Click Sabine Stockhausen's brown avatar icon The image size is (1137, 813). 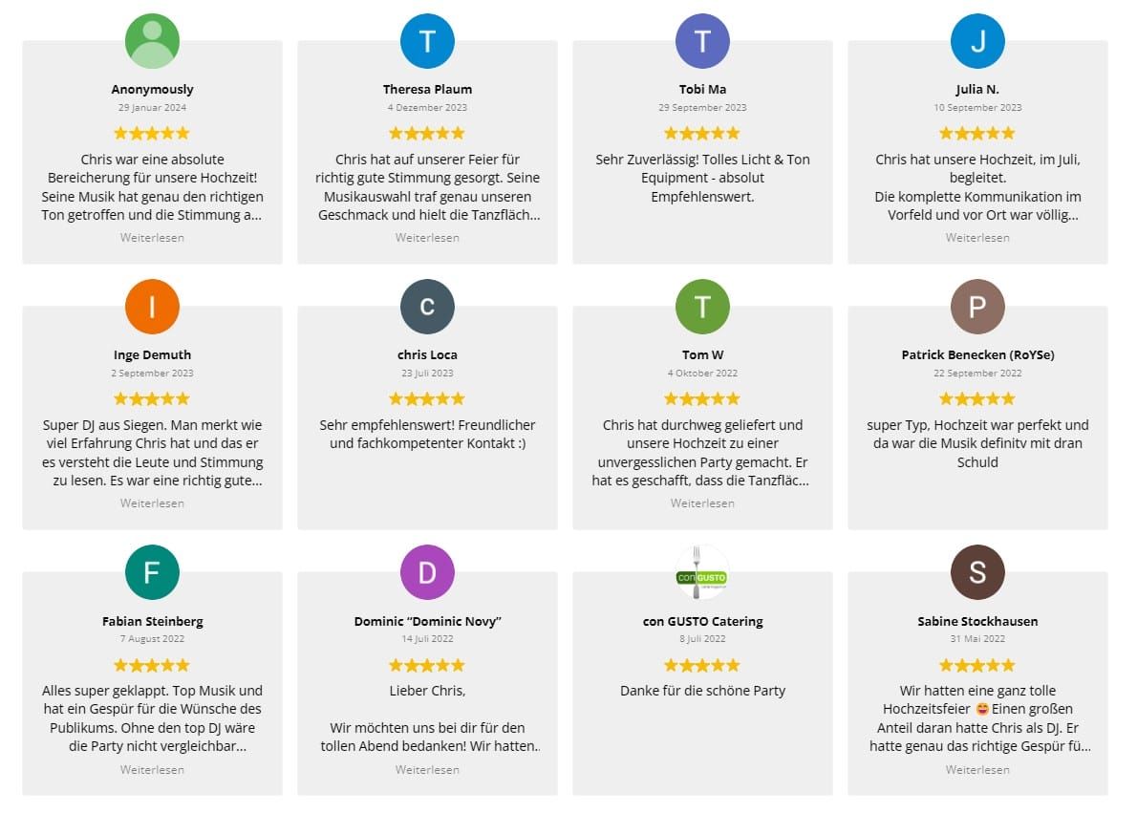pos(977,572)
